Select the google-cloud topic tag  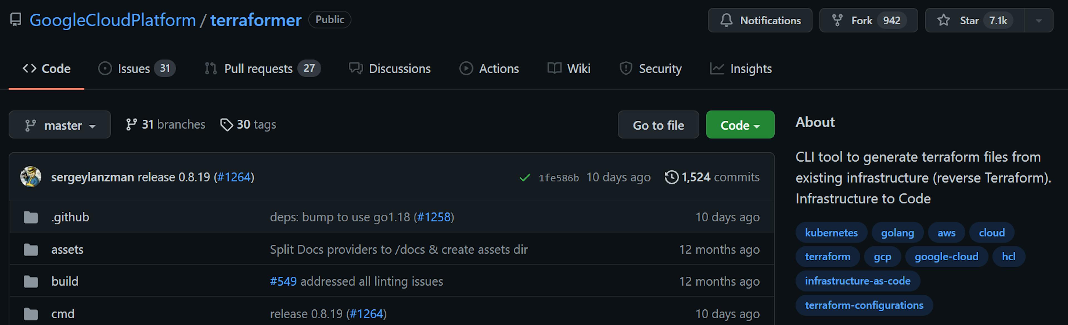(x=946, y=256)
